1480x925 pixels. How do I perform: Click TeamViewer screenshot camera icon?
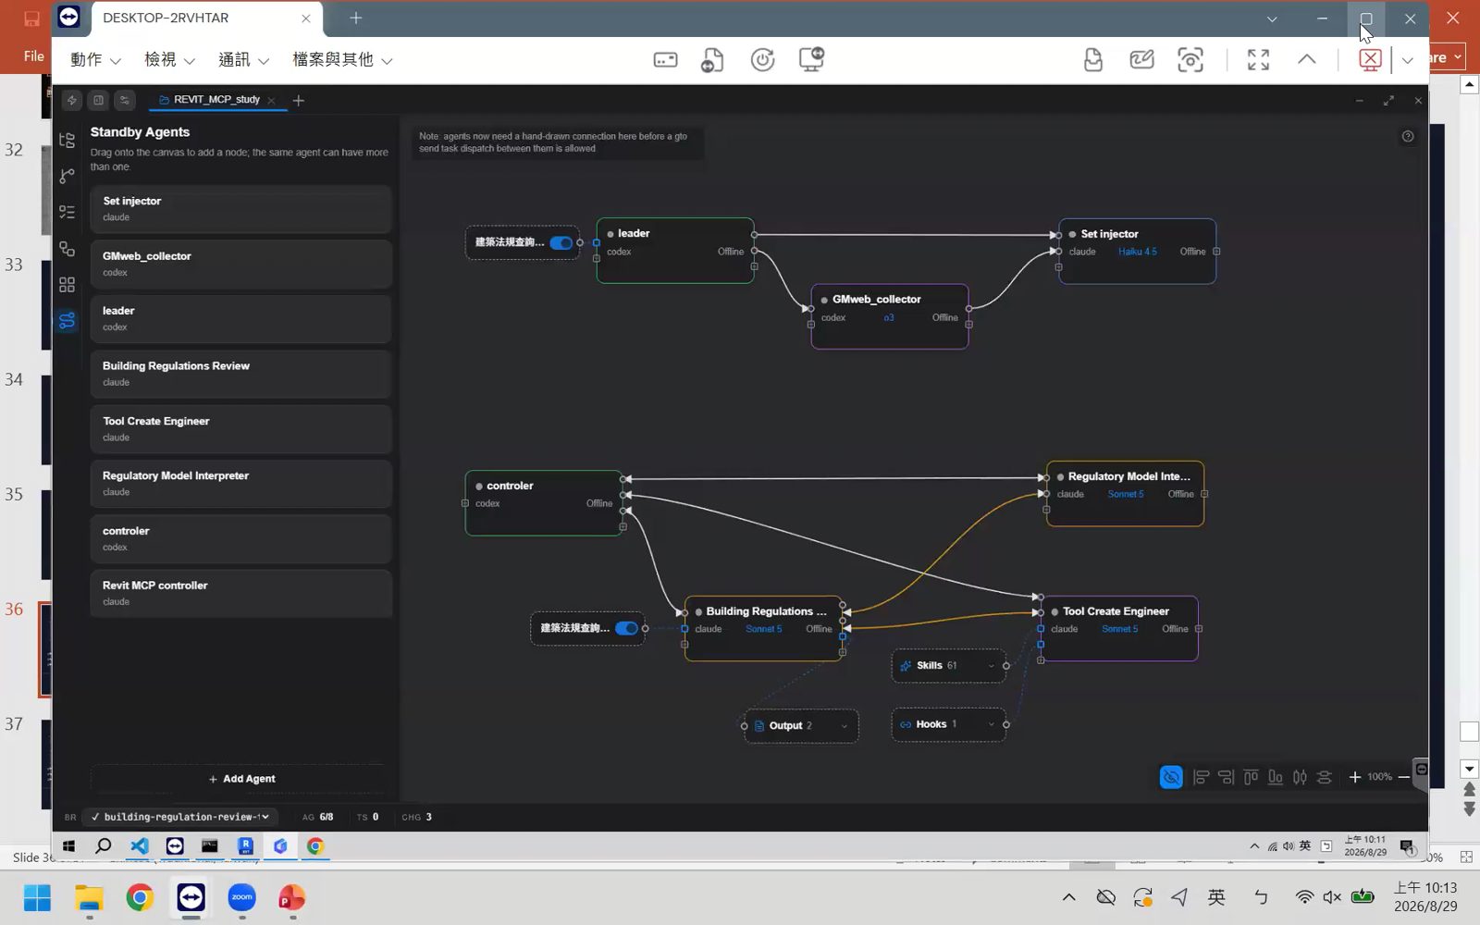tap(1190, 60)
